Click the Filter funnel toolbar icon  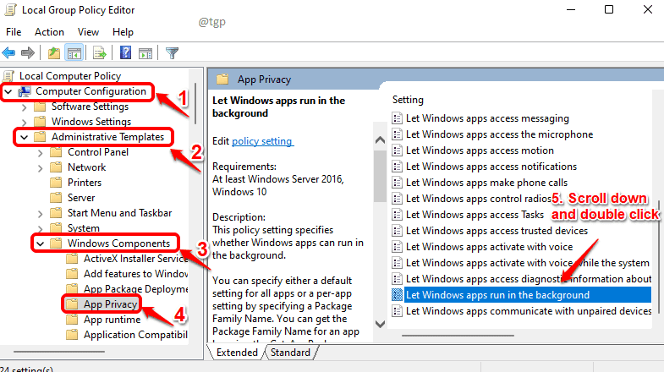click(172, 53)
